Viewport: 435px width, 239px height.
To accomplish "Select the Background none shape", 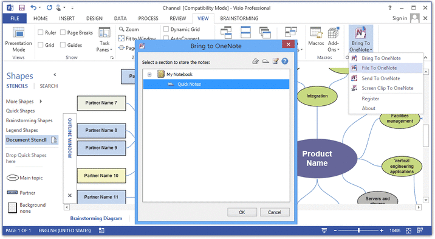I will tap(26, 208).
